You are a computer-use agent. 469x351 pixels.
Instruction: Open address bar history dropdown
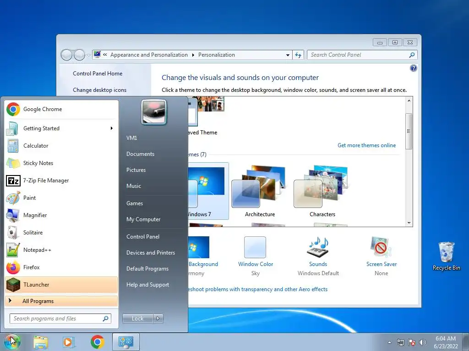(288, 55)
